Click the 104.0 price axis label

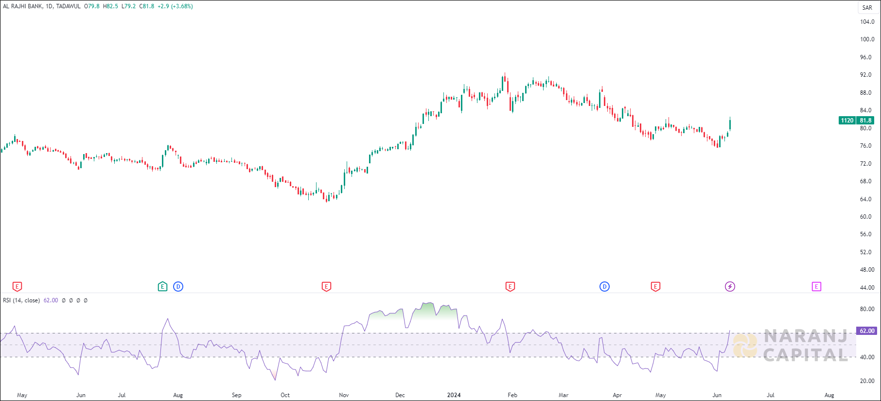click(x=867, y=22)
